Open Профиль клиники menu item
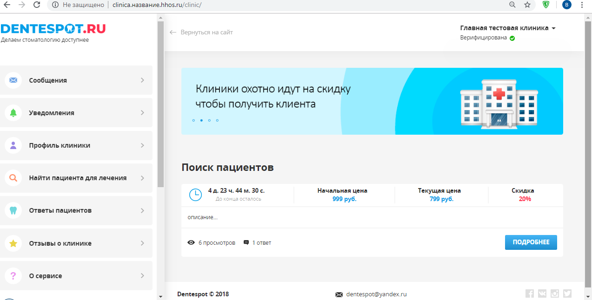592x300 pixels. coord(76,145)
